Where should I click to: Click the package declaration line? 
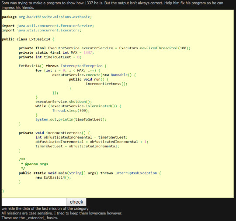[x=47, y=17]
